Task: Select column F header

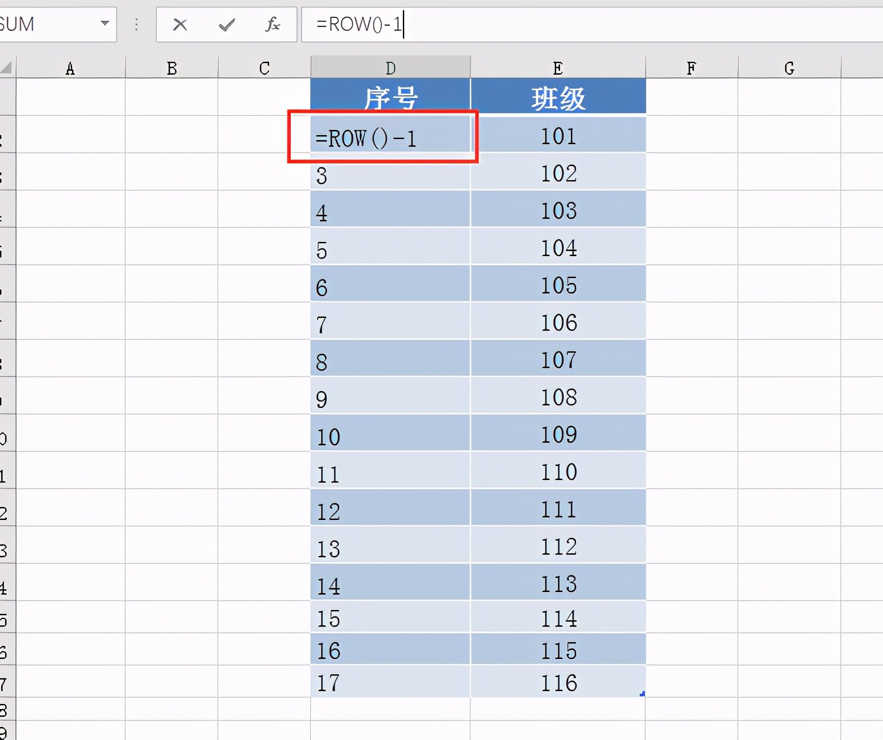Action: [x=691, y=68]
